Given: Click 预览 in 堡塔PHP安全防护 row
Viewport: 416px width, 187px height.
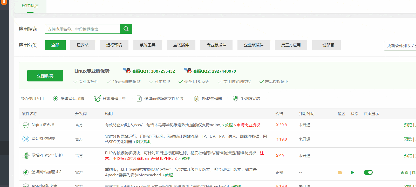Looking at the screenshot, I should click(x=408, y=156).
